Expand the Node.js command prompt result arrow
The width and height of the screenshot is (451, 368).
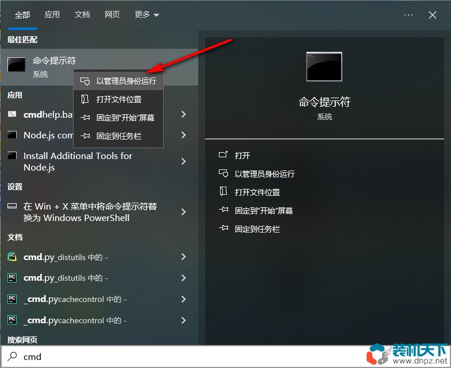tap(183, 135)
